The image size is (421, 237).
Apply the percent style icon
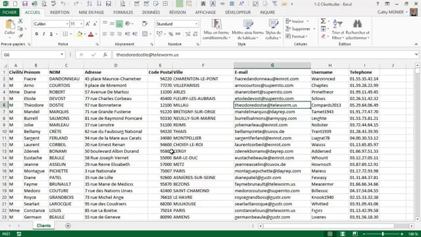coord(171,34)
